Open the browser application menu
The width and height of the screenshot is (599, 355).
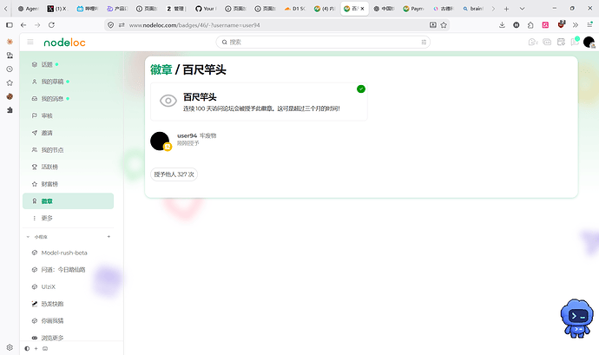(x=589, y=25)
